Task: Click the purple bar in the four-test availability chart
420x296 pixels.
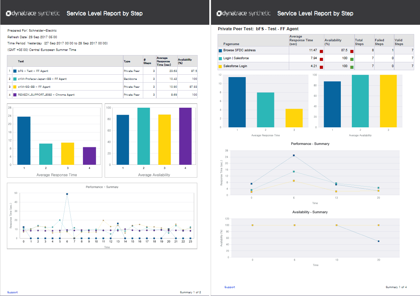Action: coord(185,136)
